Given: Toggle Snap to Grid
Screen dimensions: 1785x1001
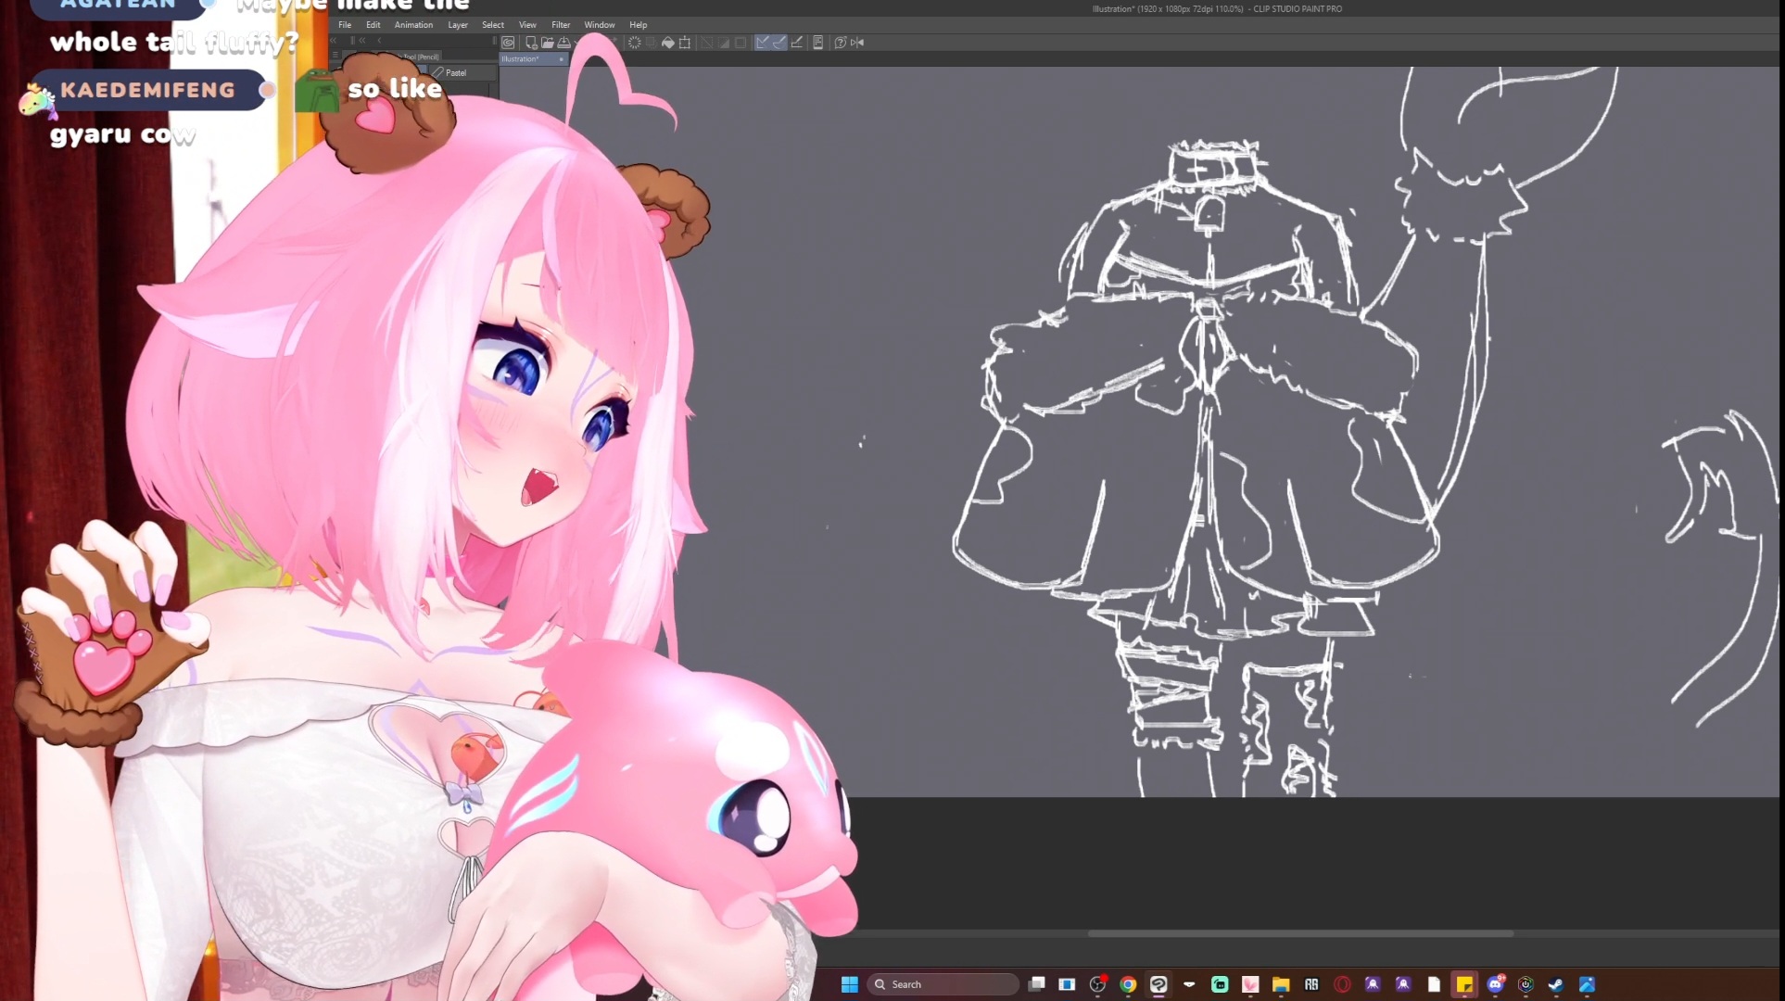Looking at the screenshot, I should pos(797,43).
